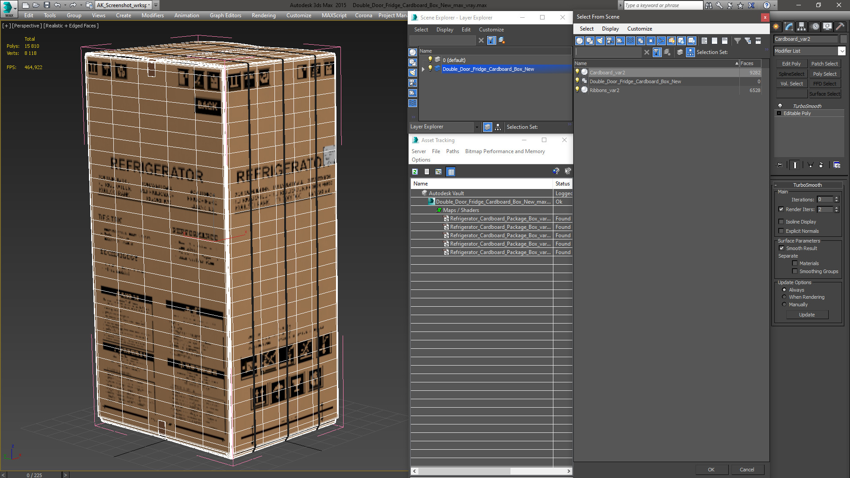This screenshot has height=478, width=850.
Task: Click Cancel in Select From Scene dialog
Action: click(747, 470)
